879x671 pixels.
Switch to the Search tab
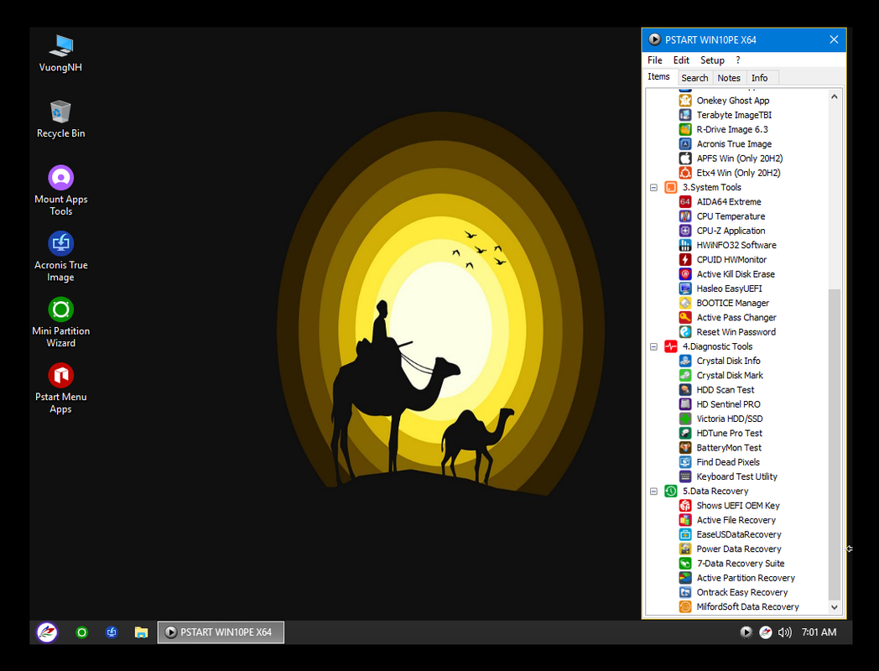coord(694,78)
